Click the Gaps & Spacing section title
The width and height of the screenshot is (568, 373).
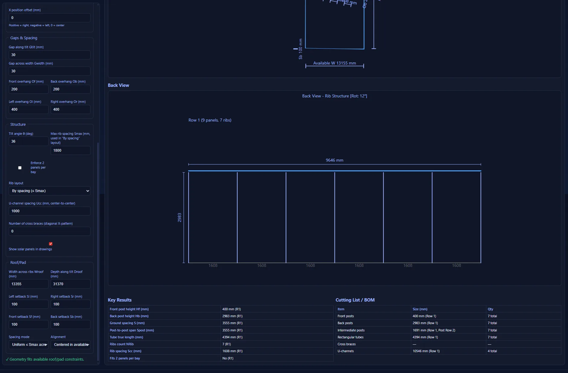click(24, 38)
